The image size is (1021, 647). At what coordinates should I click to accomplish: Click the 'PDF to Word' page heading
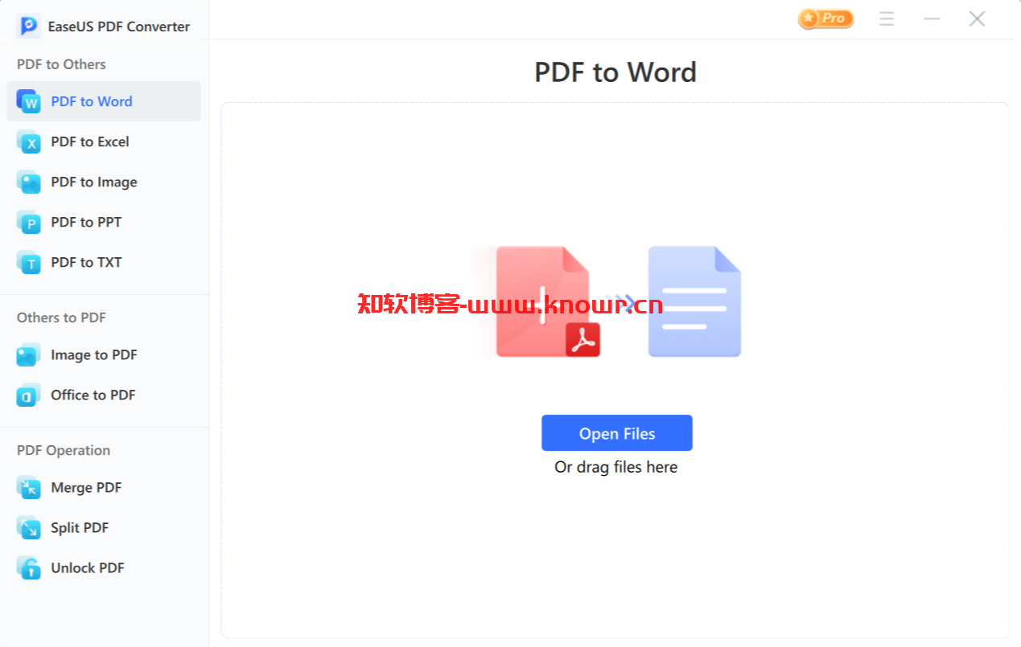tap(615, 72)
